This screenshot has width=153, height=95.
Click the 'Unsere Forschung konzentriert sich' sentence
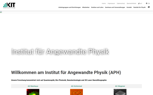[59, 80]
